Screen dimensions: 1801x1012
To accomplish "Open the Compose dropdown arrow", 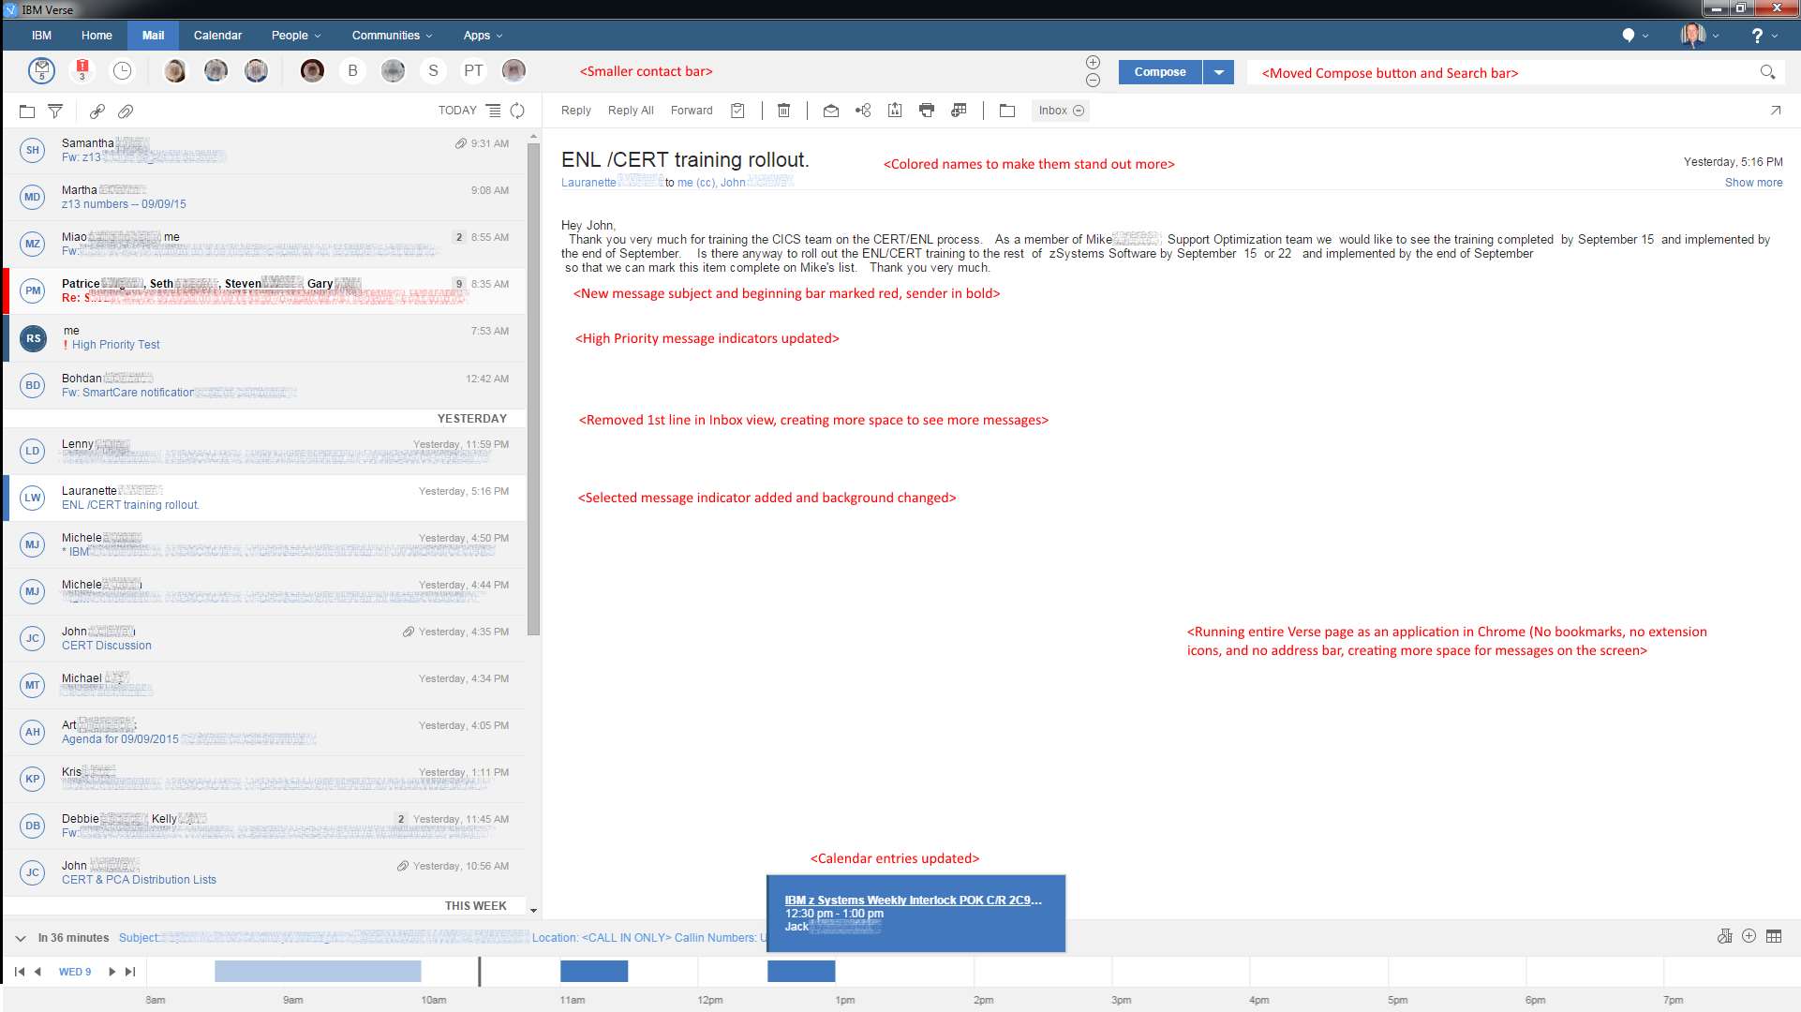I will click(1218, 72).
